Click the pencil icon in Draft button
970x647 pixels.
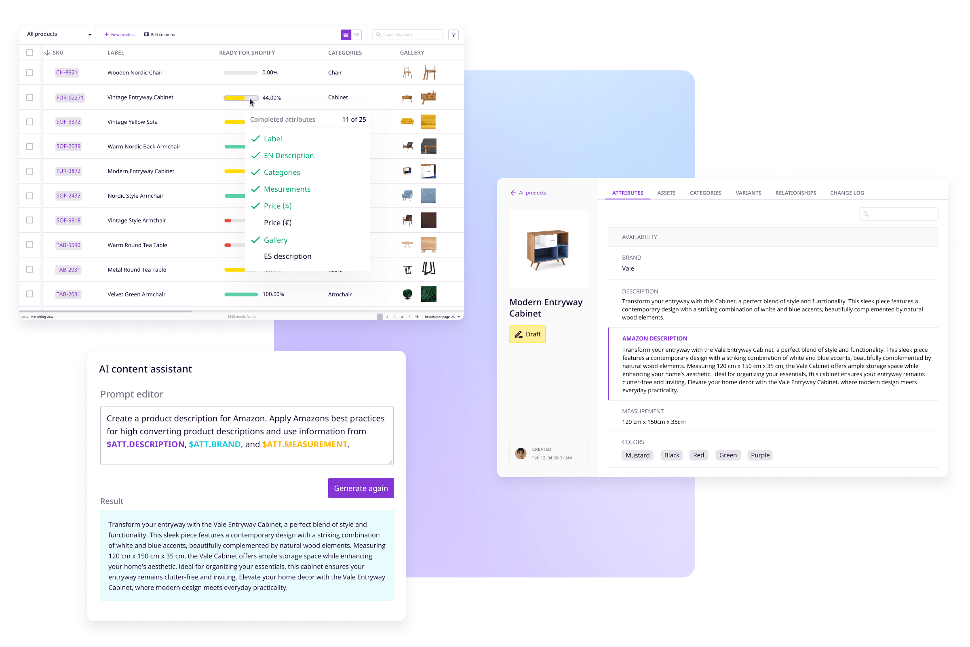tap(518, 334)
